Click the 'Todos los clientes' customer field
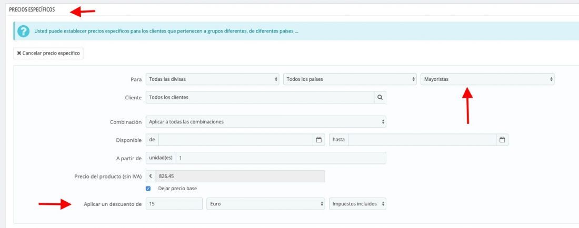This screenshot has width=579, height=228. [x=260, y=97]
